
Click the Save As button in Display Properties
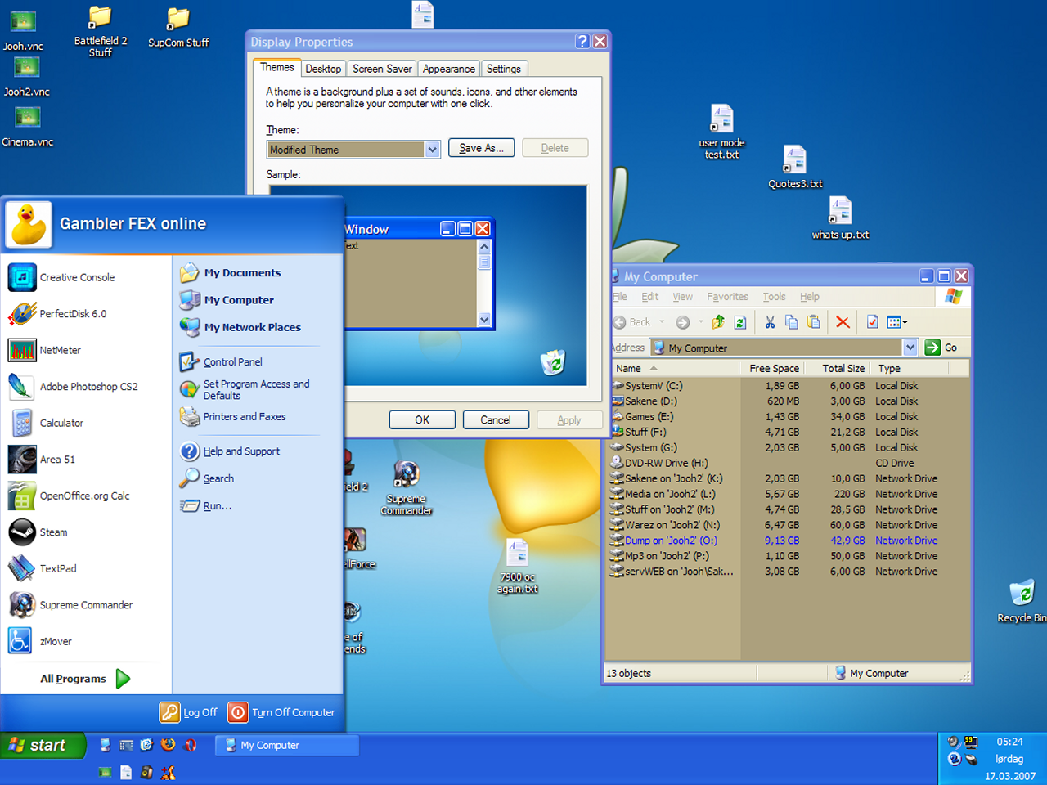[x=481, y=148]
